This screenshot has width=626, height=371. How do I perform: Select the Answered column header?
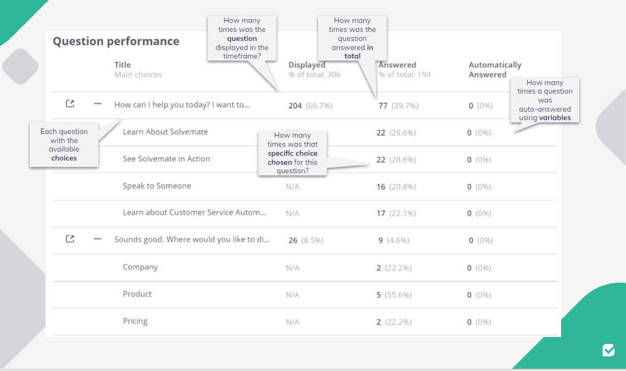click(397, 65)
